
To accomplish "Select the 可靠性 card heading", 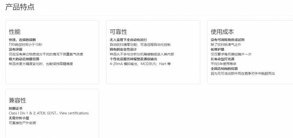I will pos(118,32).
